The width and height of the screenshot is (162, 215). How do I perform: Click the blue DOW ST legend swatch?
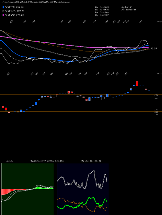coord(3,7)
